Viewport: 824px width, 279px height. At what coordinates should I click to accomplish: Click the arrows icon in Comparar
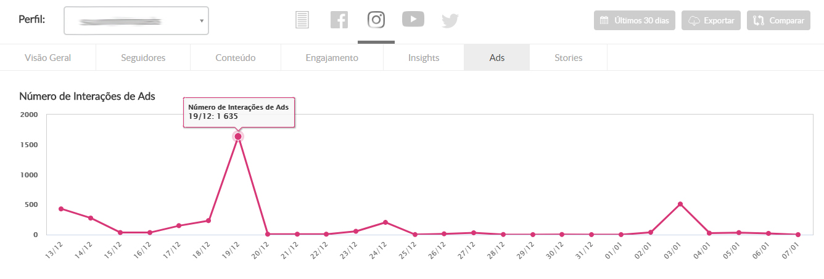tap(759, 21)
